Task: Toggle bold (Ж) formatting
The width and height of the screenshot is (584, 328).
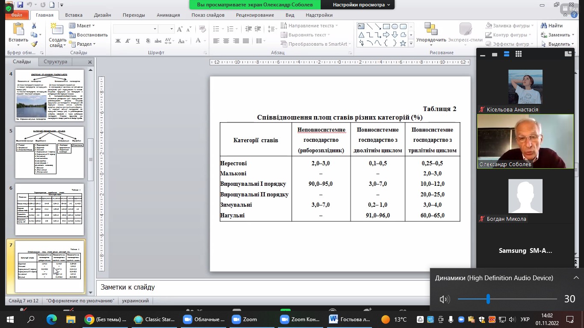Action: coord(118,41)
